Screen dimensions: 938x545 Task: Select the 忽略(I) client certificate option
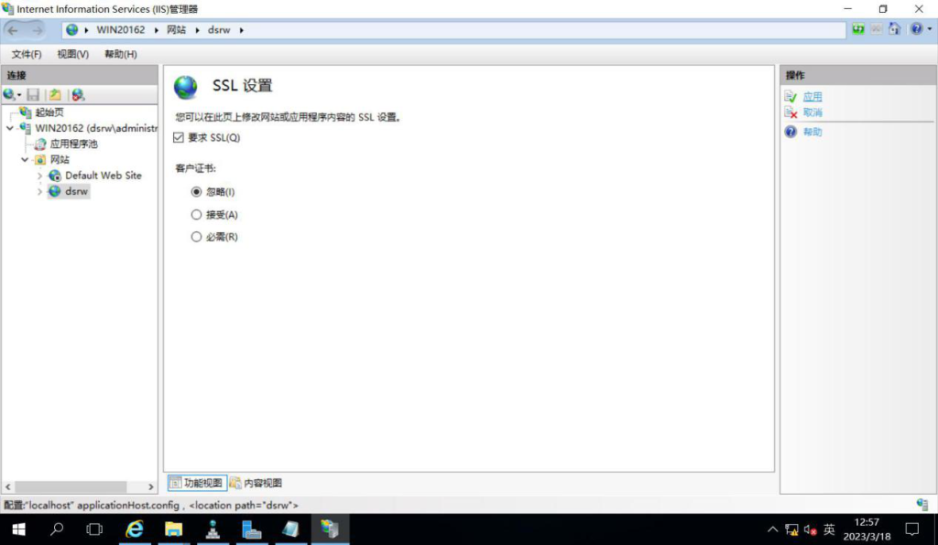(x=196, y=192)
